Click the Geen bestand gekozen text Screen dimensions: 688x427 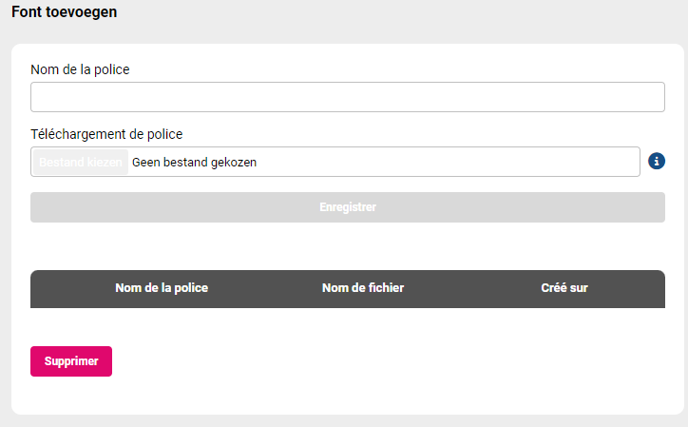(195, 162)
